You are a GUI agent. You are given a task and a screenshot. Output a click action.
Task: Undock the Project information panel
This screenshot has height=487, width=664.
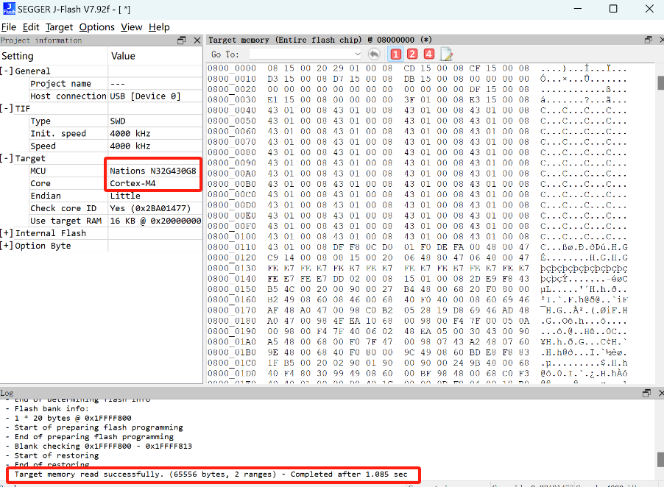coord(182,40)
